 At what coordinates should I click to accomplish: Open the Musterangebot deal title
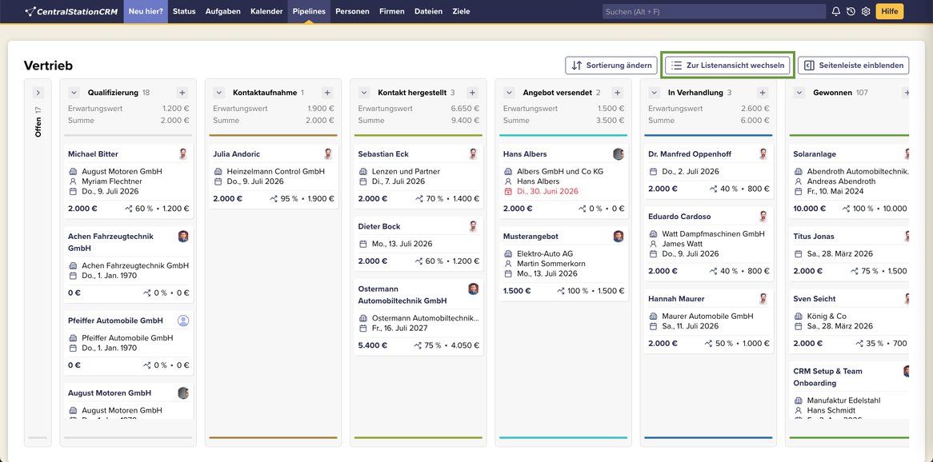click(531, 236)
